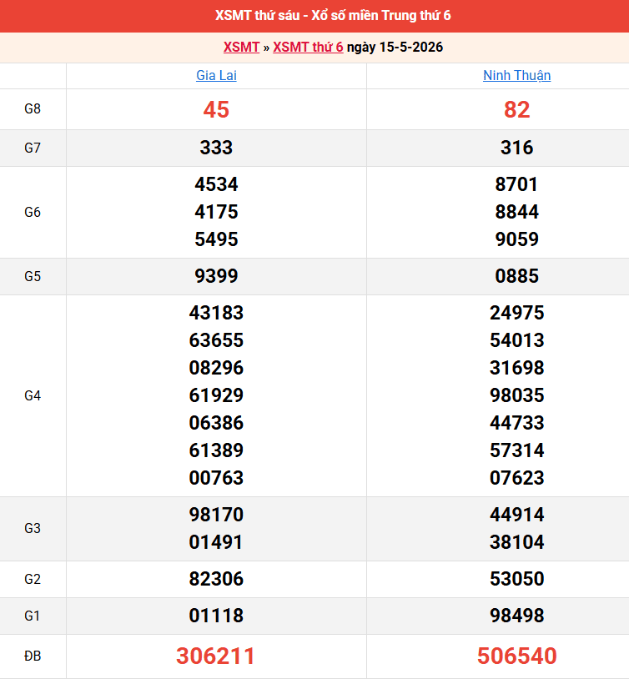Select Ninh Thuận G2 number 53050
The image size is (629, 679).
click(x=517, y=579)
